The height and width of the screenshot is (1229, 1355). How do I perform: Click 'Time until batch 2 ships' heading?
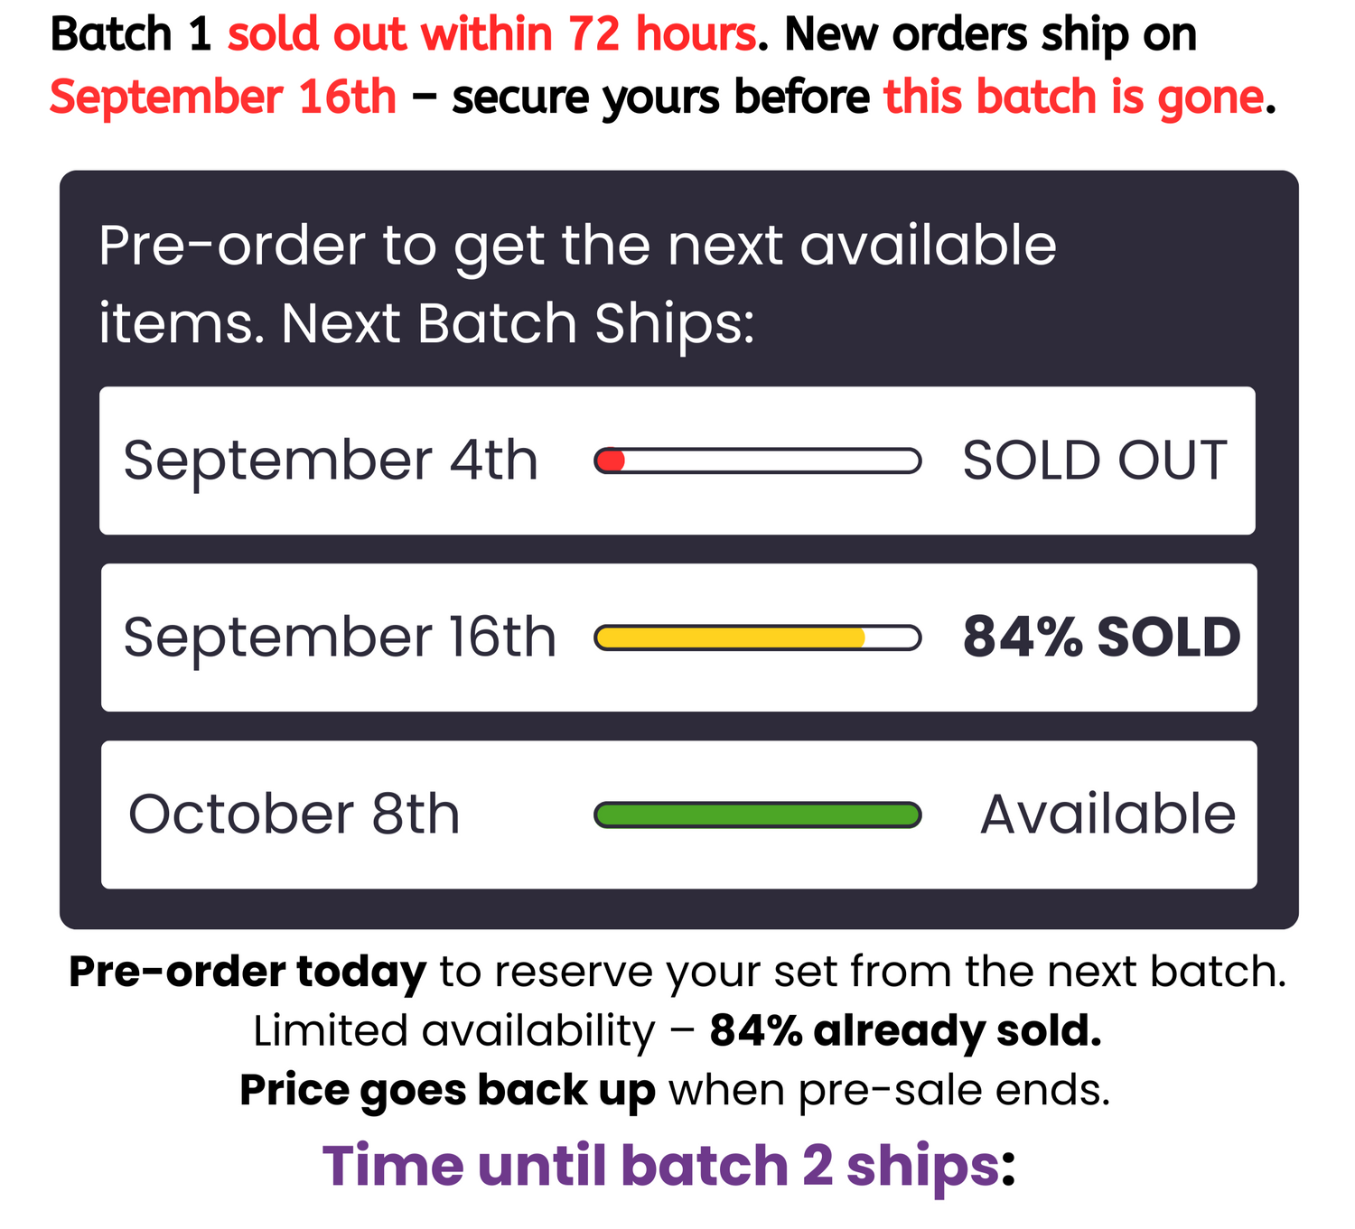tap(660, 1166)
